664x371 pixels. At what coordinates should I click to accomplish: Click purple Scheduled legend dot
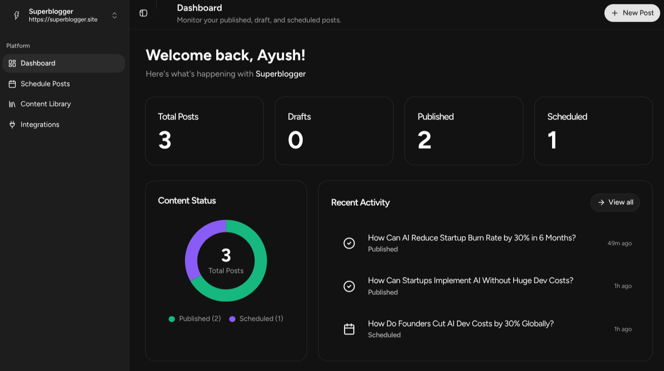coord(232,319)
